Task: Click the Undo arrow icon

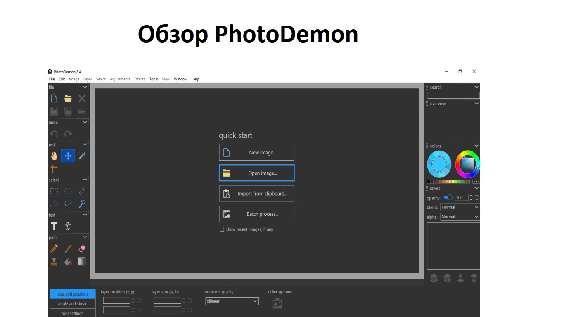Action: [54, 134]
